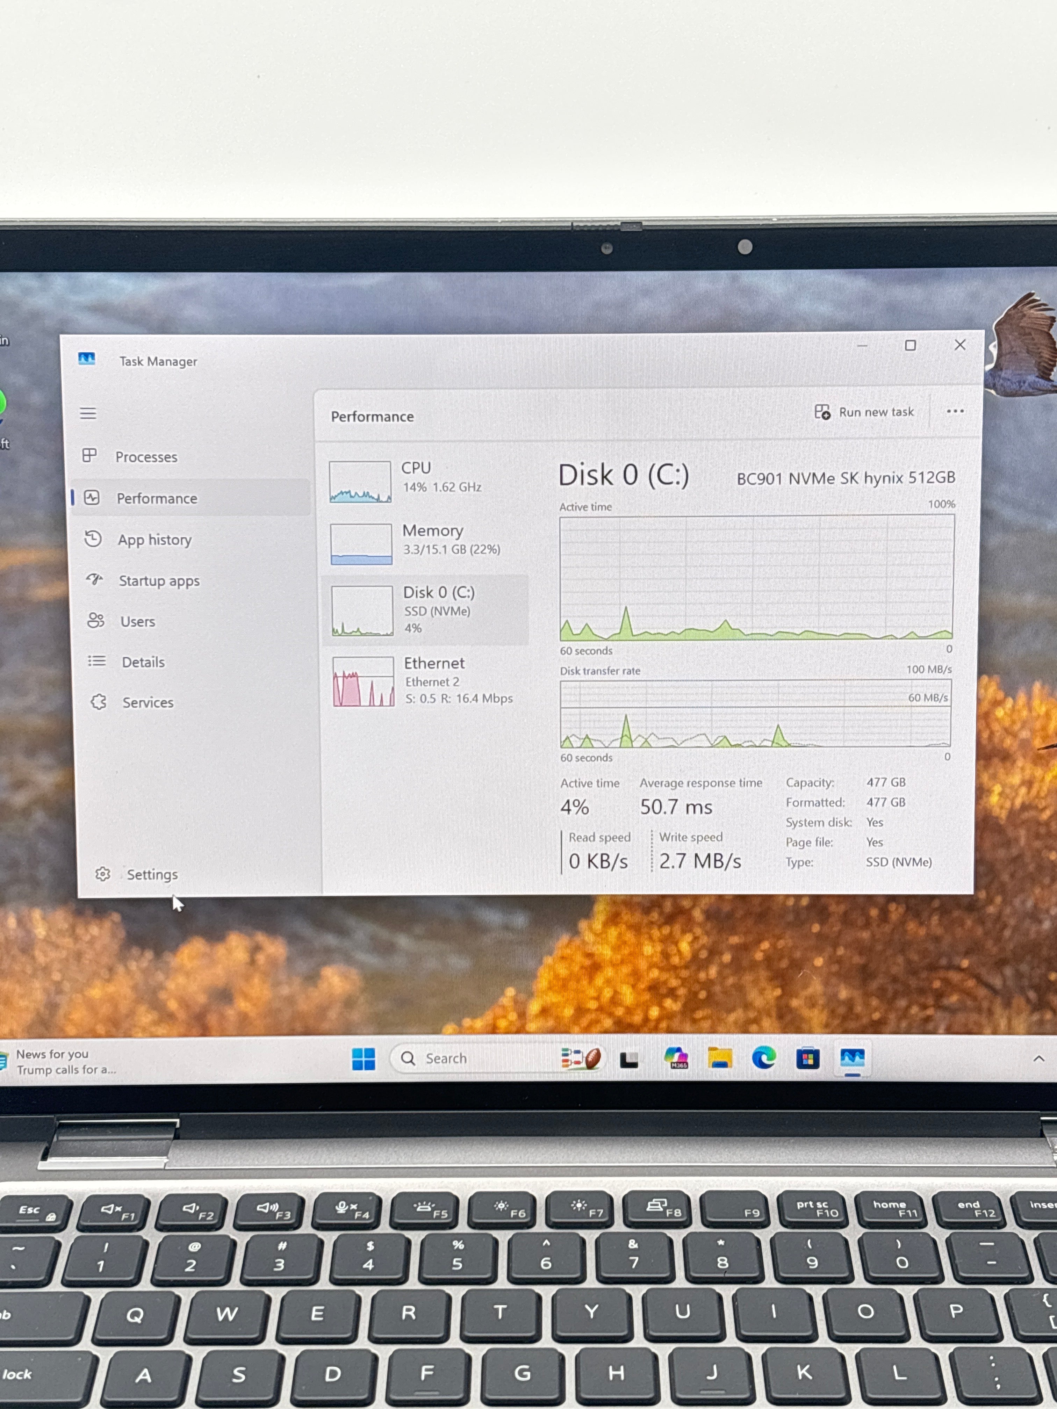1057x1409 pixels.
Task: Click the 0 KB/s read speed value
Action: [598, 861]
